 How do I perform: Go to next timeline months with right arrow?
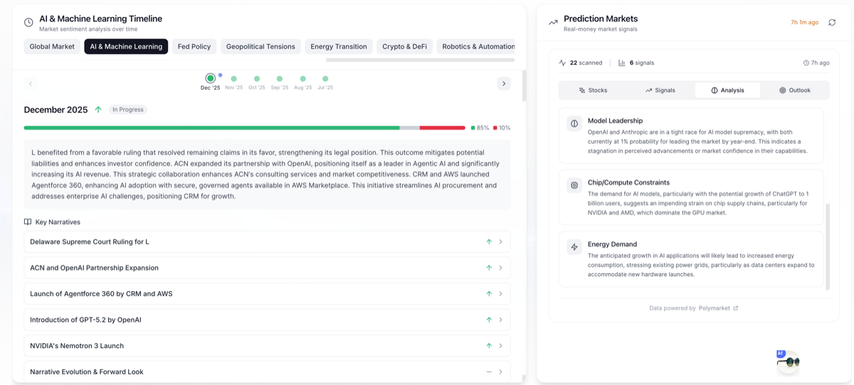pos(504,83)
